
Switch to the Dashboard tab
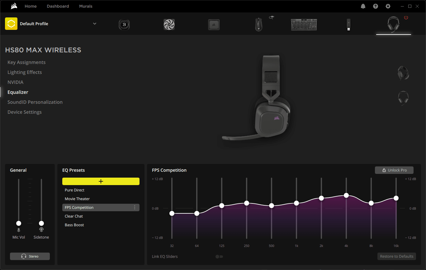tap(58, 6)
